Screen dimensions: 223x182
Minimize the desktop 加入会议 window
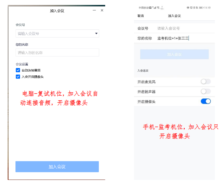pos(94,11)
